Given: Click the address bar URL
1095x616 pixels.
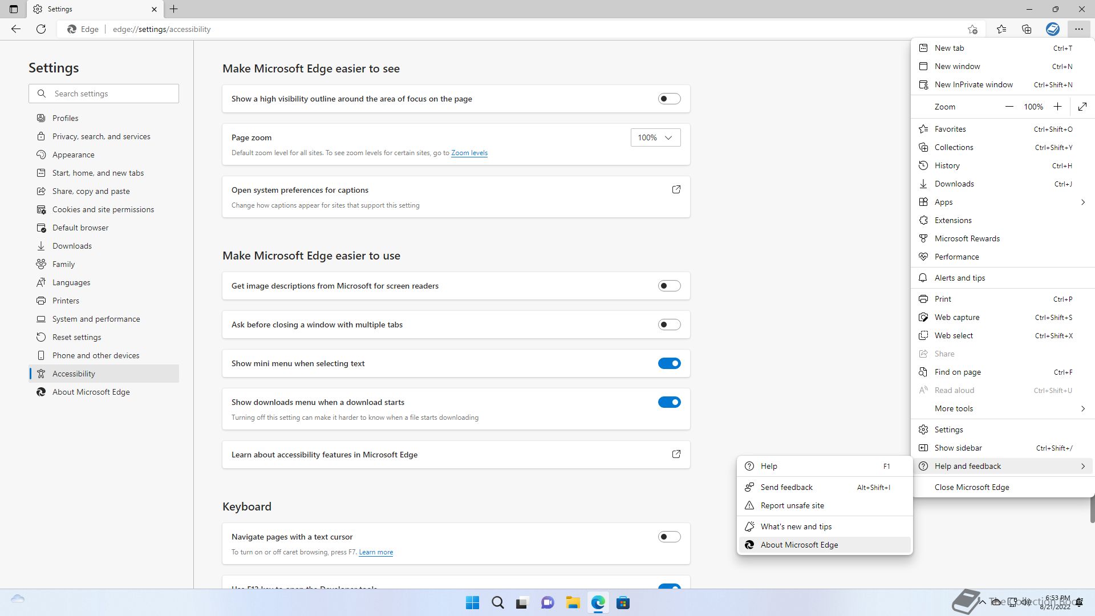Looking at the screenshot, I should pos(161,29).
